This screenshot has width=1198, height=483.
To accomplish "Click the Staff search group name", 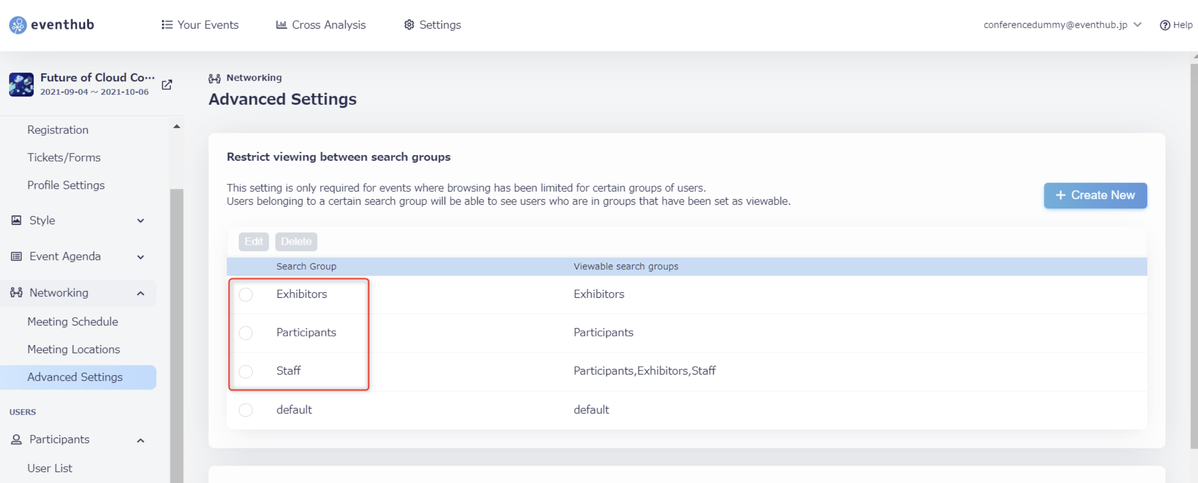I will [288, 371].
